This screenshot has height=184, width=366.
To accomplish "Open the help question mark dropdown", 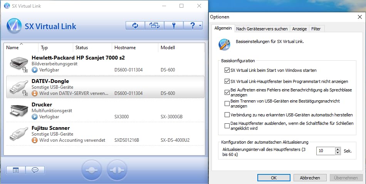I will (x=193, y=26).
